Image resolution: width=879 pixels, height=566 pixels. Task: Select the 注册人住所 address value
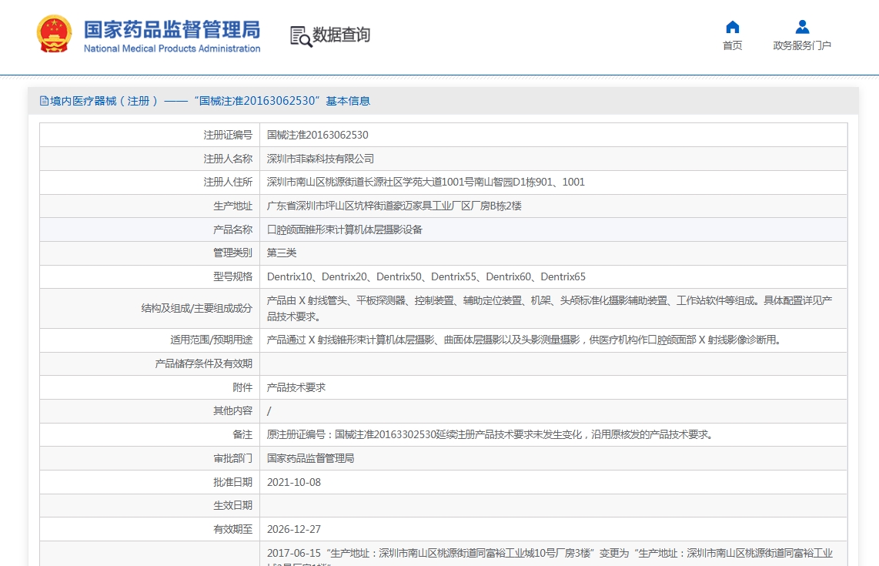click(x=426, y=183)
